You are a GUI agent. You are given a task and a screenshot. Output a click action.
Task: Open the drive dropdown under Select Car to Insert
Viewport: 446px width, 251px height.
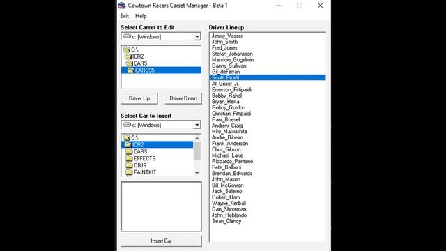(197, 125)
